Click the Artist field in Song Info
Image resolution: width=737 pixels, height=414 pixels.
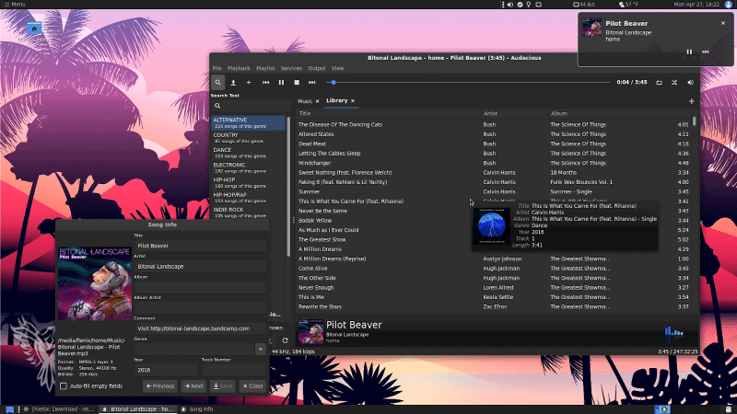tap(200, 266)
